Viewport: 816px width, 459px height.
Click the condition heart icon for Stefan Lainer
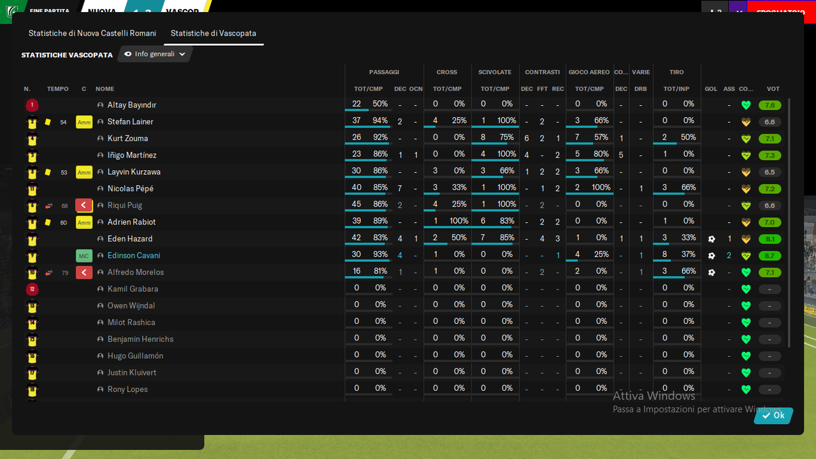pyautogui.click(x=746, y=122)
